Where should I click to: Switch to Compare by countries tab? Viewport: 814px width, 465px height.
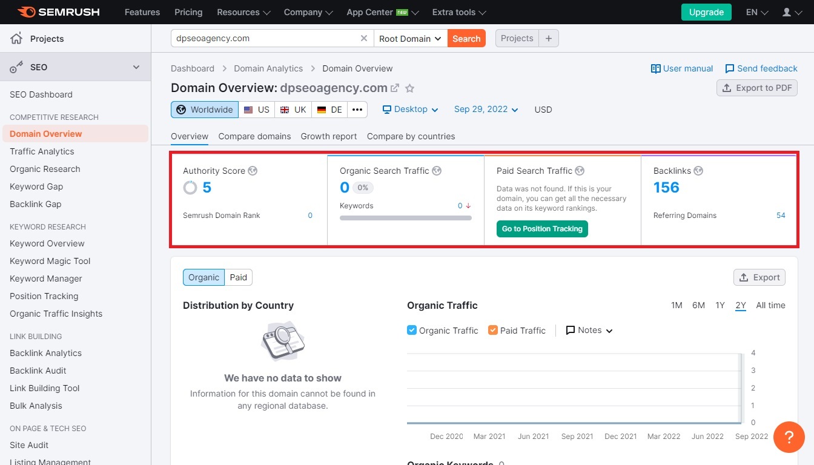pos(411,136)
